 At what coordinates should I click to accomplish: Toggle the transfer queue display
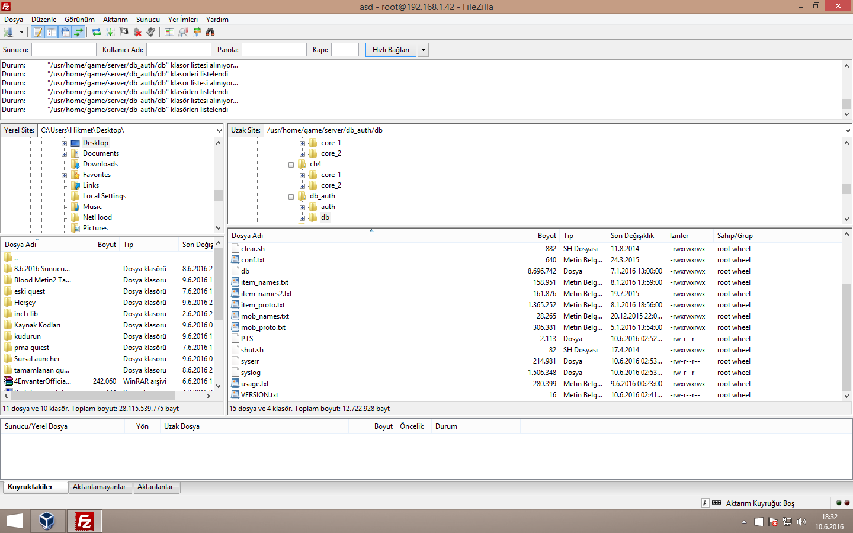click(x=79, y=32)
